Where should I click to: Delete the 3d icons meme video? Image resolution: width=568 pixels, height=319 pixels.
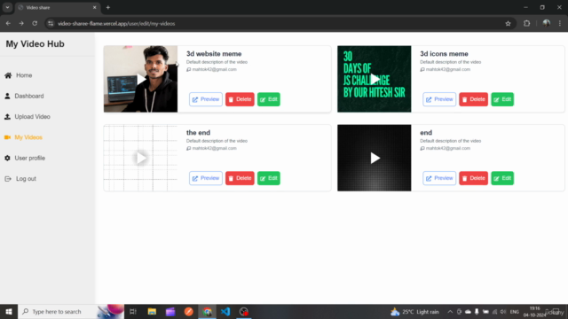(473, 99)
